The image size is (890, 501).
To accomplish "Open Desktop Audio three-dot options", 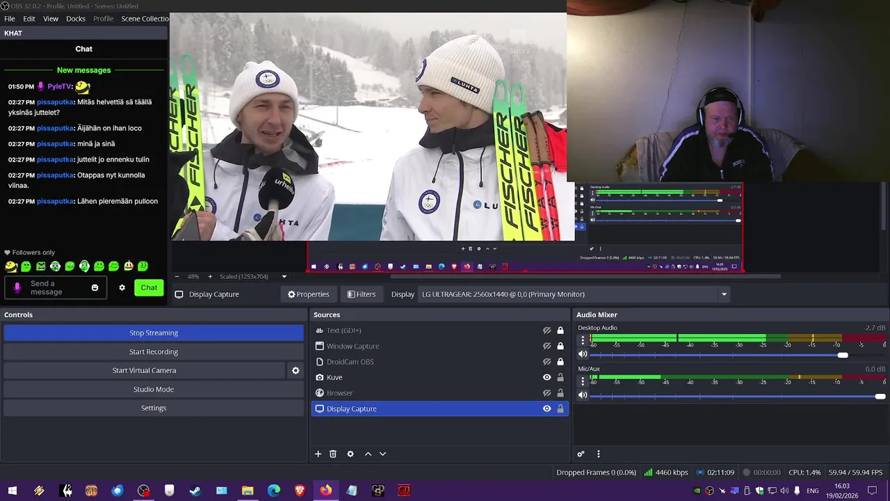I will (x=583, y=340).
